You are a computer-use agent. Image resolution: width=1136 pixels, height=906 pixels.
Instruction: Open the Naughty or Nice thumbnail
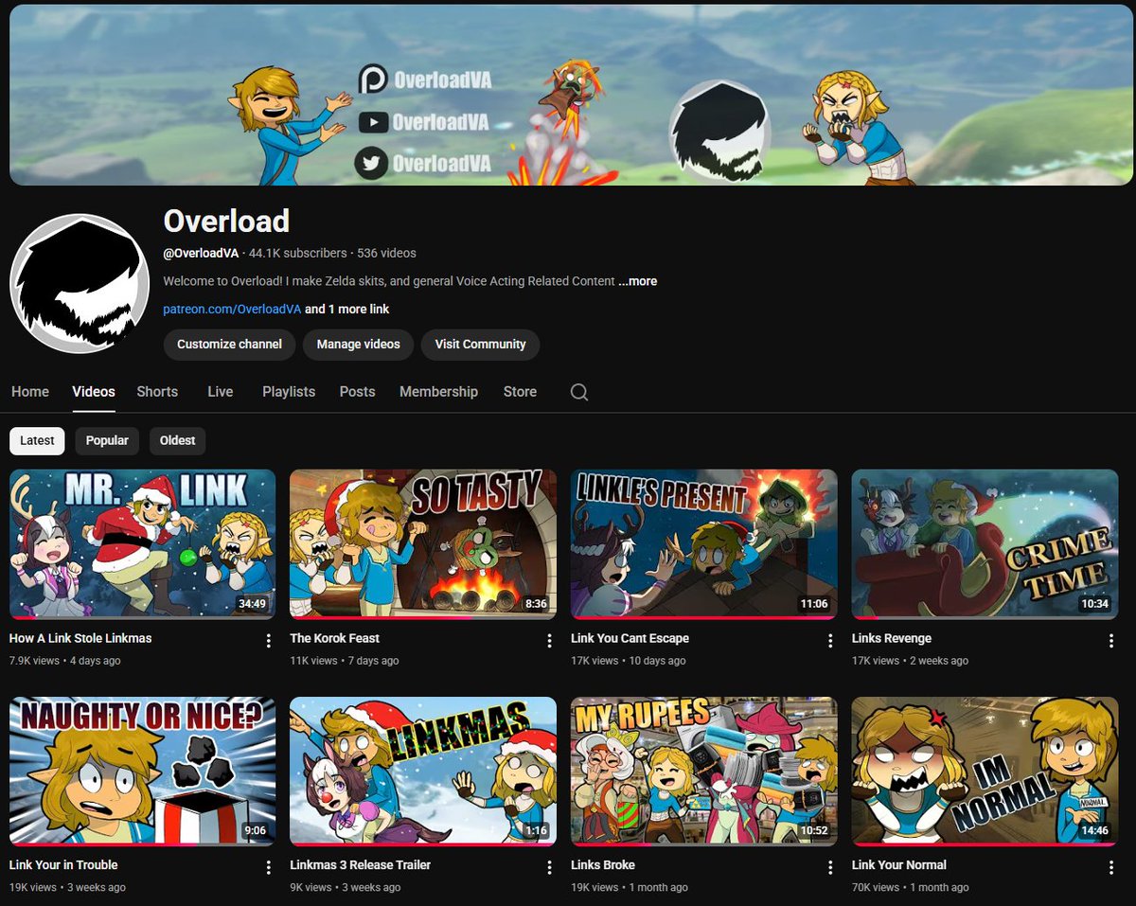(x=142, y=771)
